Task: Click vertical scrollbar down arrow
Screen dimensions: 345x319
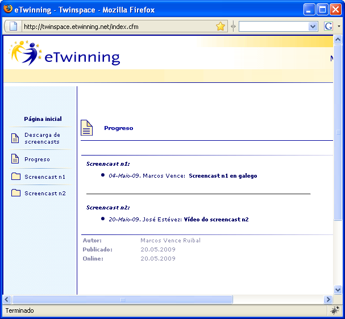Action: 338,289
